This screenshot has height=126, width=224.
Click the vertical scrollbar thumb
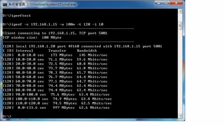pyautogui.click(x=180, y=26)
